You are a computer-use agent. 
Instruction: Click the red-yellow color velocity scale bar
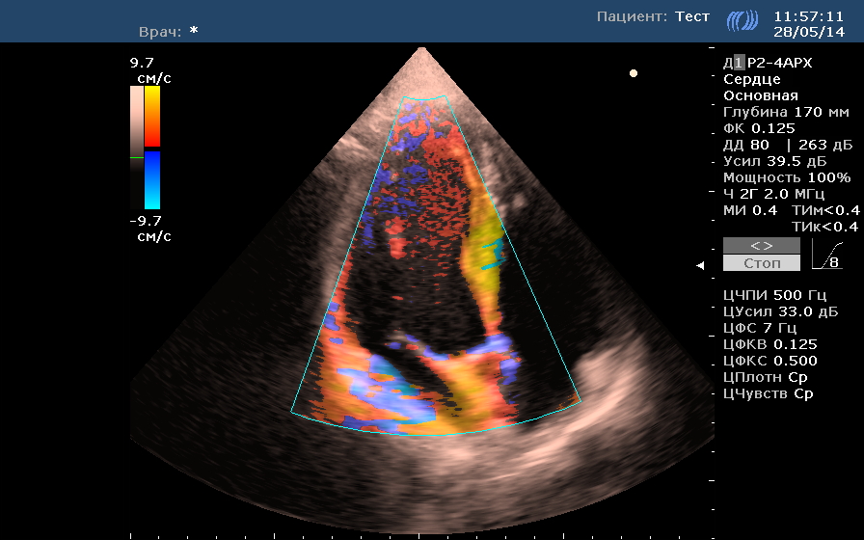point(152,117)
